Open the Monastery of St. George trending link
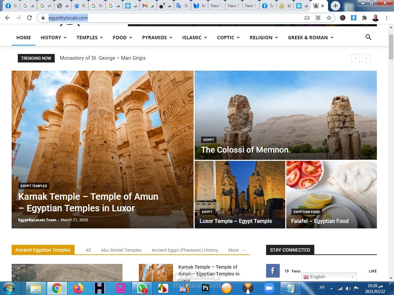Viewport: 394px width, 295px height. pos(103,58)
